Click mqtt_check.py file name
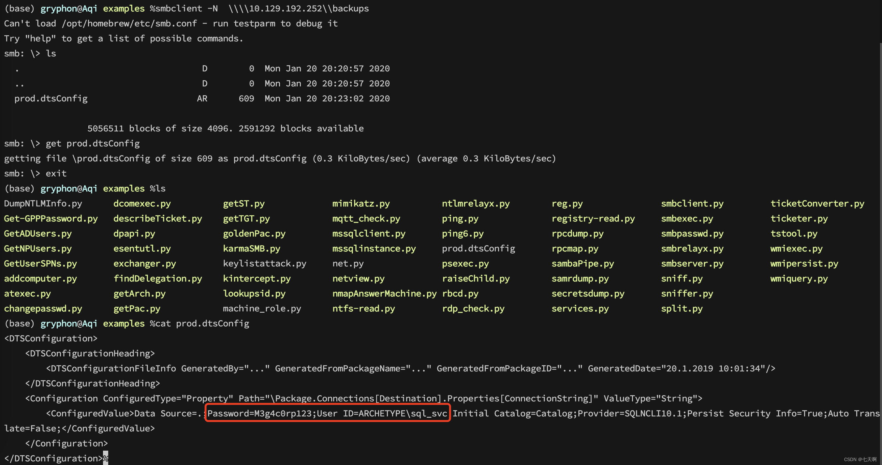This screenshot has width=882, height=465. click(x=366, y=218)
